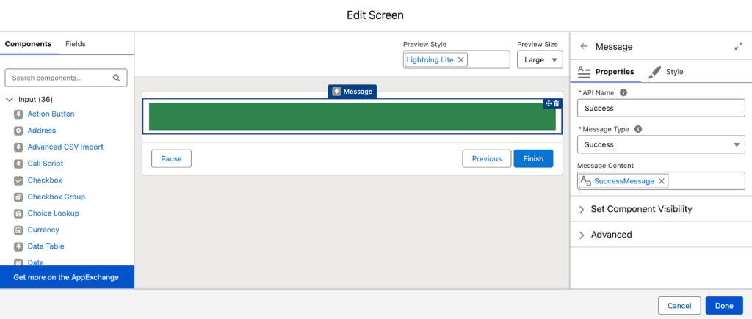
Task: Switch to the Components tab
Action: click(29, 43)
